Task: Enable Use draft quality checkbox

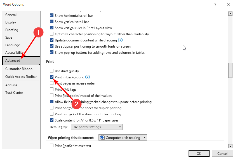Action: 51,71
